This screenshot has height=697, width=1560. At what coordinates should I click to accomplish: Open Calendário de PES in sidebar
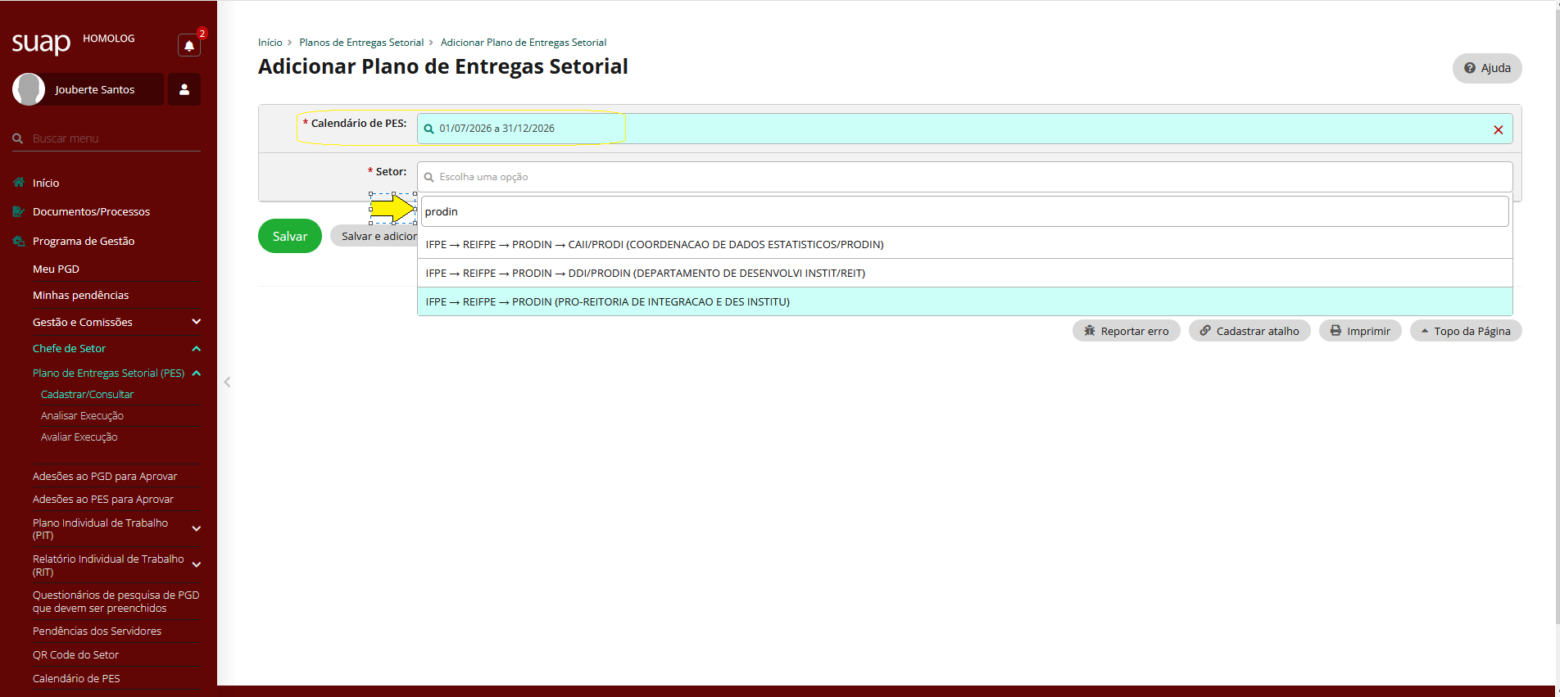[x=76, y=678]
